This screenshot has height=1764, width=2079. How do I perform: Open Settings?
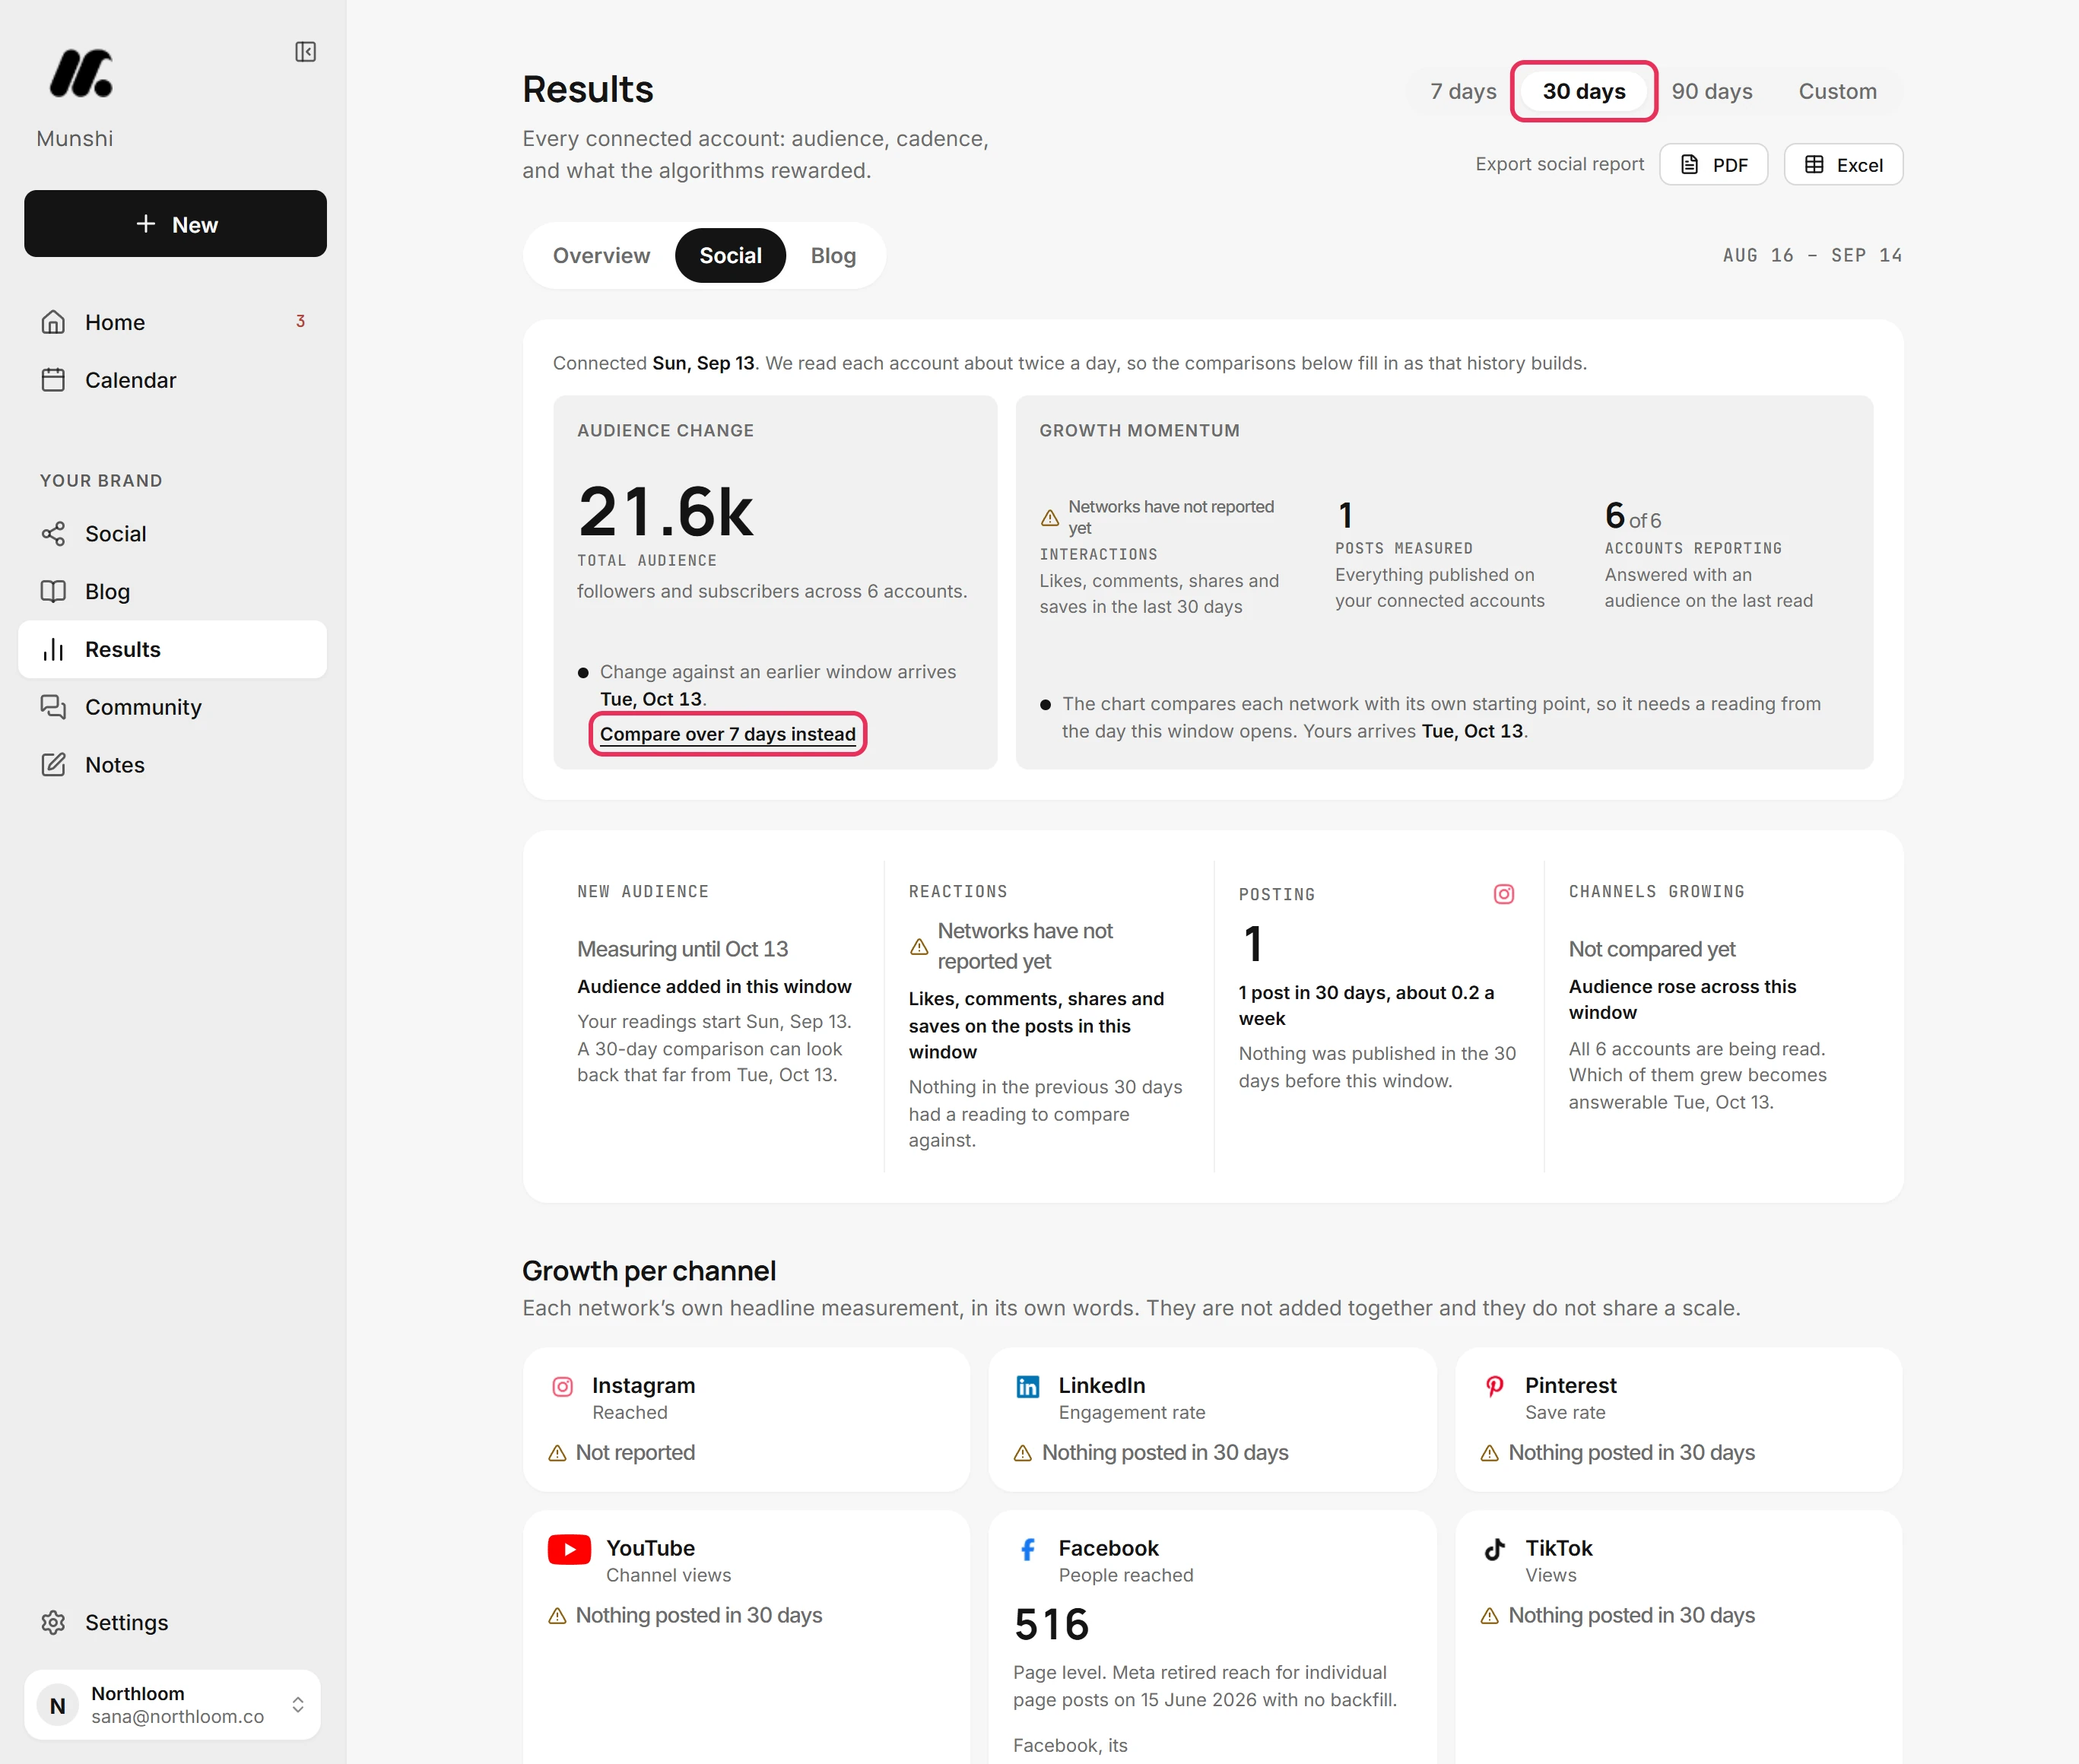(173, 1622)
